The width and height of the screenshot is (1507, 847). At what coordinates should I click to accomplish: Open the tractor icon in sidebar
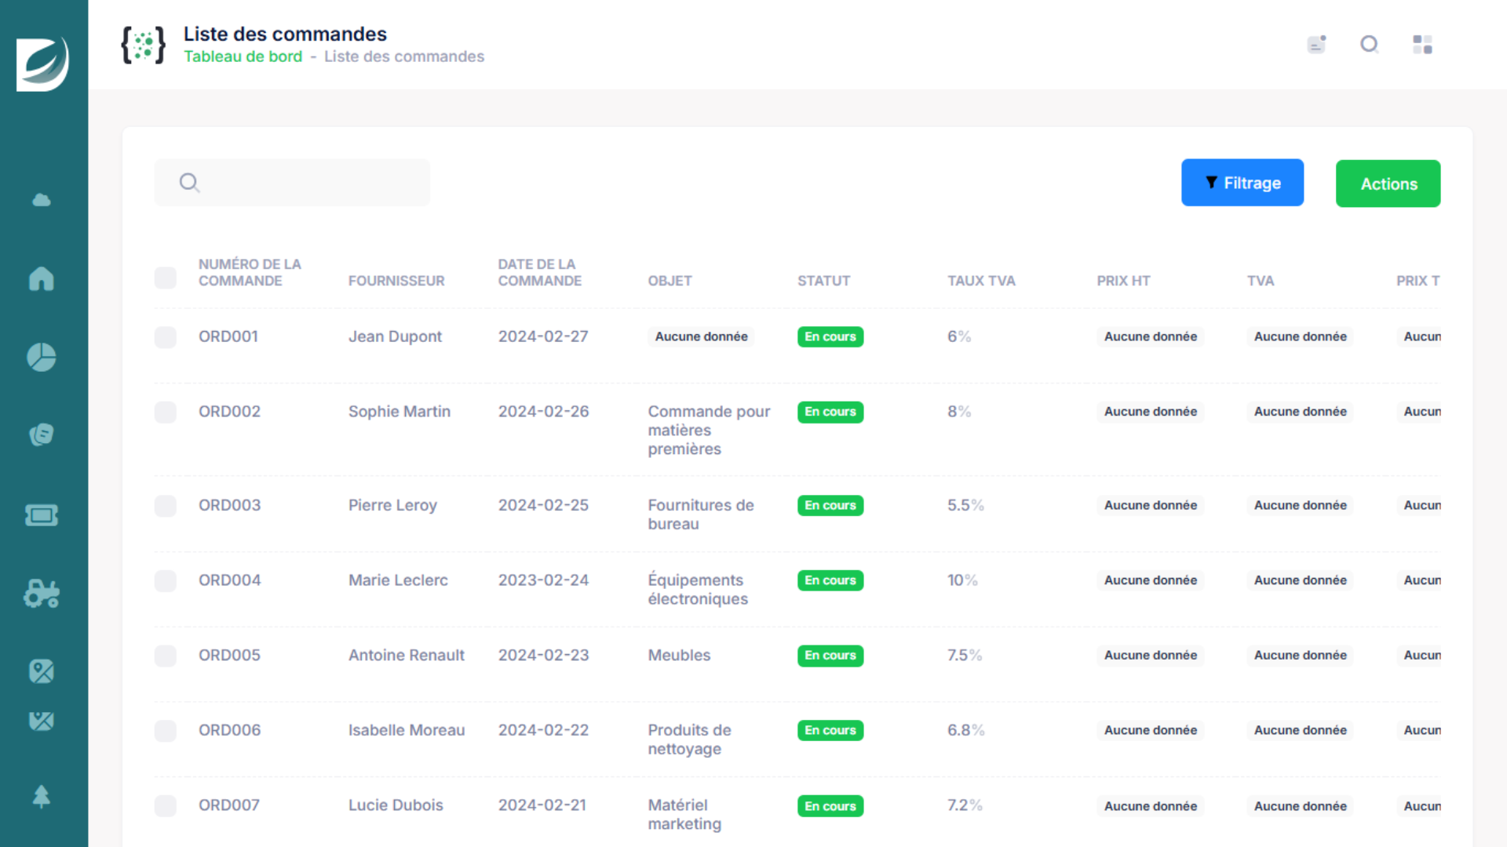point(42,594)
